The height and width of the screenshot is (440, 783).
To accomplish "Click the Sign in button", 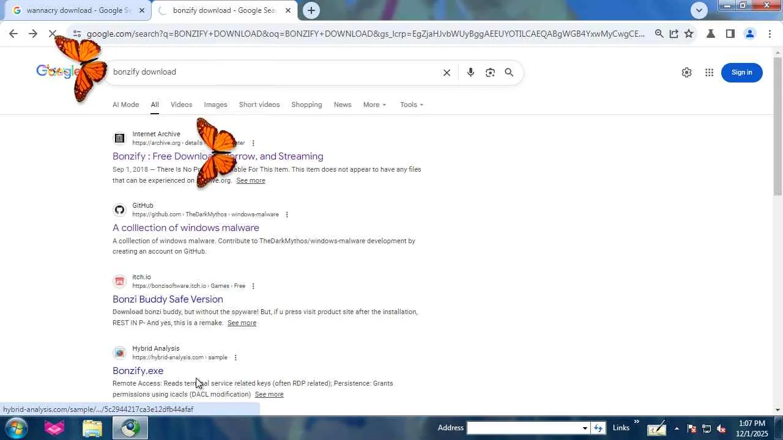I will (741, 73).
